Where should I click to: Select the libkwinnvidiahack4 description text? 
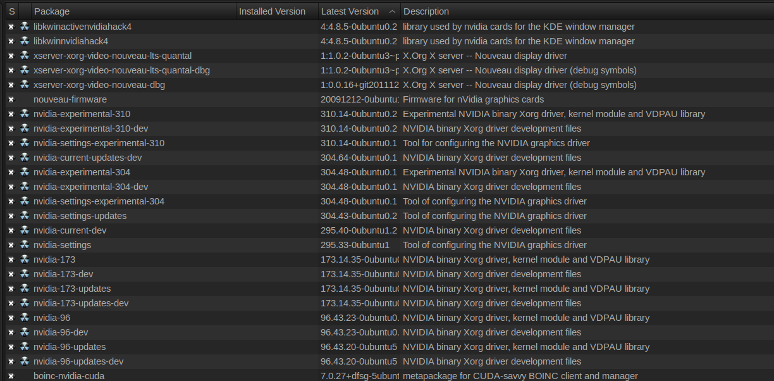pos(519,41)
